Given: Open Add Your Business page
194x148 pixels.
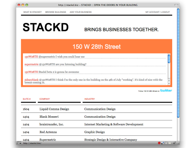Looking at the screenshot, I should 81,12.
